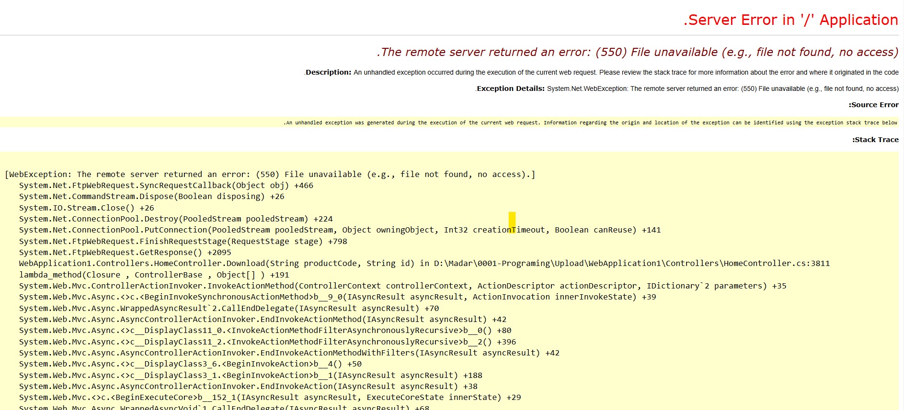Click the FtpWebRequest.GetResponse() +2095 line
Screen dimensions: 904x410
tap(125, 253)
